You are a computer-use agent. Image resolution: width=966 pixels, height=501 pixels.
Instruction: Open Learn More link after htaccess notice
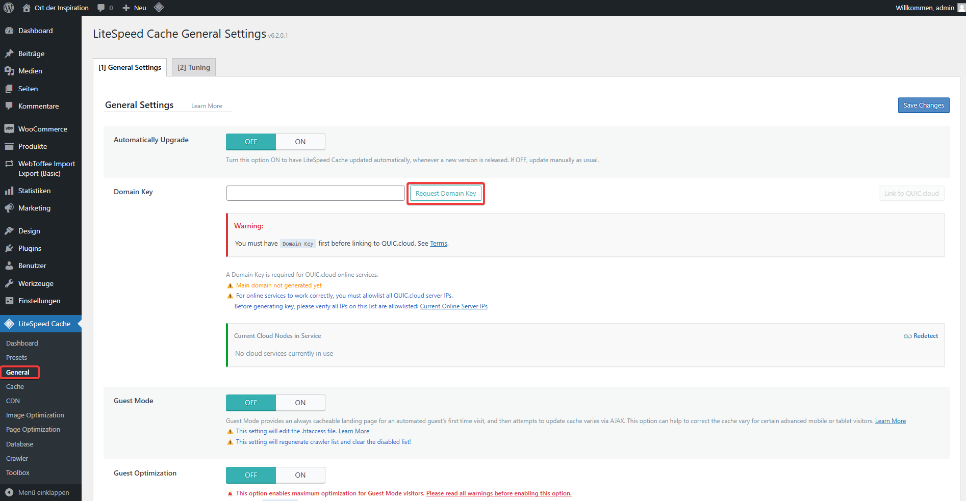354,431
